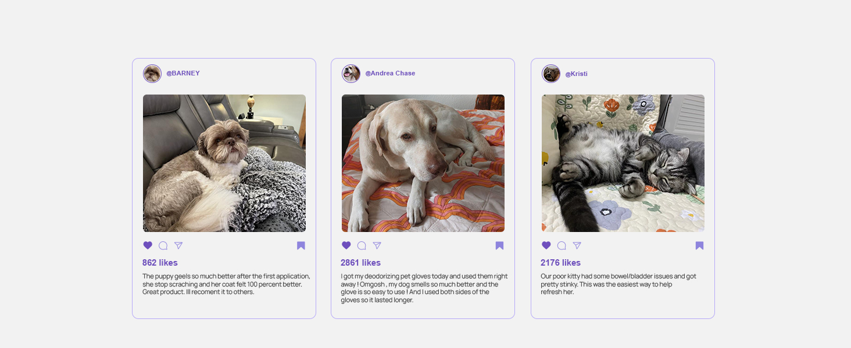
Task: Click the share icon on Kristi's post
Action: [577, 245]
